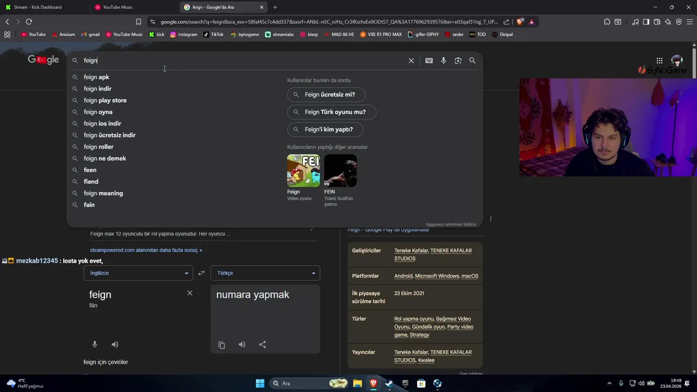This screenshot has width=697, height=392.
Task: Open the Kwalee publisher link
Action: coord(426,360)
